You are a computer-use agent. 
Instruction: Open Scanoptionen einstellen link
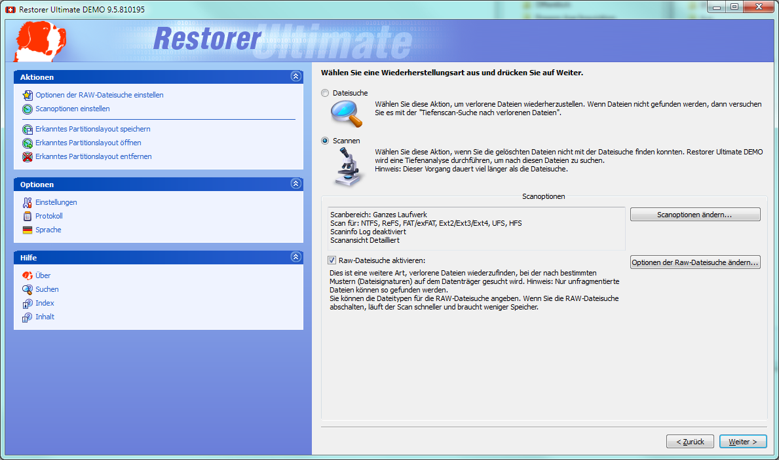(73, 109)
